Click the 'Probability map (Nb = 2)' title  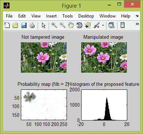(43, 84)
